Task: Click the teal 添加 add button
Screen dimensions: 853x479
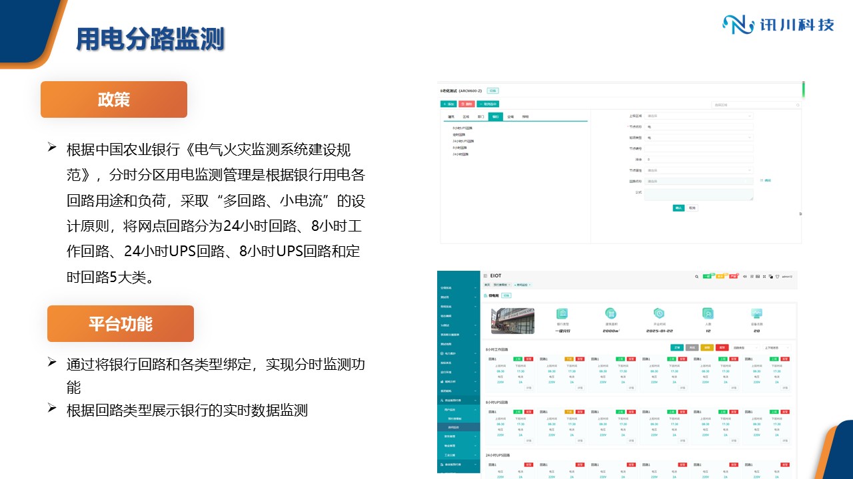Action: click(x=448, y=104)
